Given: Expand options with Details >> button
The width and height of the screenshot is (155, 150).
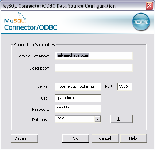Looking at the screenshot, I should pyautogui.click(x=24, y=138).
